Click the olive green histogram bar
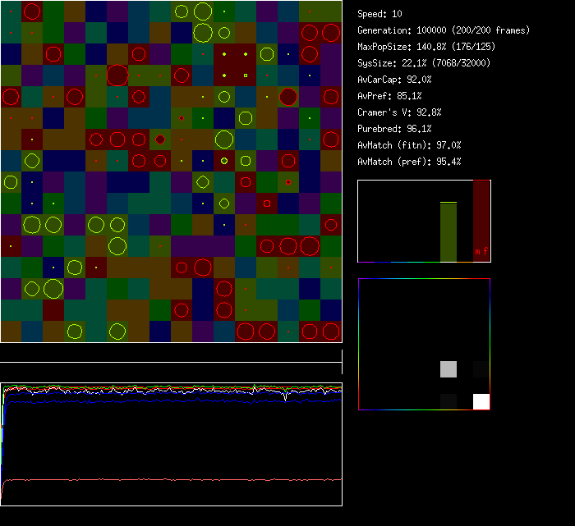 coord(448,231)
